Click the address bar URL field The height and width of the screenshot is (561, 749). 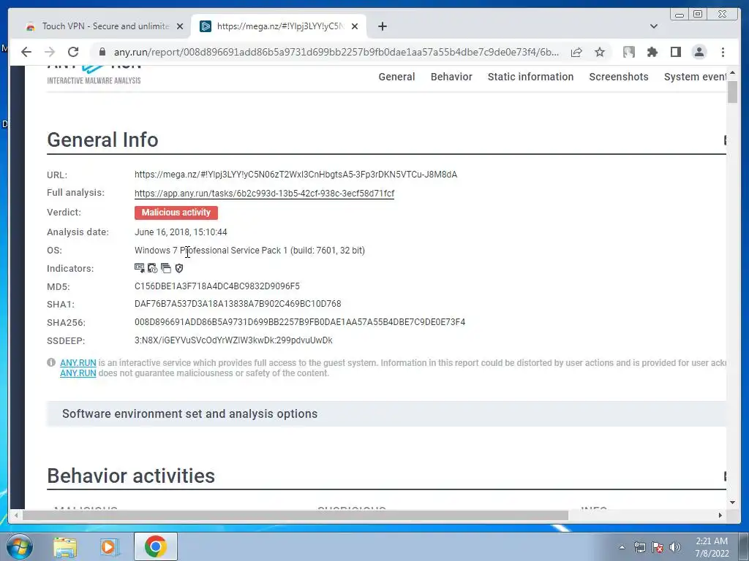pyautogui.click(x=336, y=52)
